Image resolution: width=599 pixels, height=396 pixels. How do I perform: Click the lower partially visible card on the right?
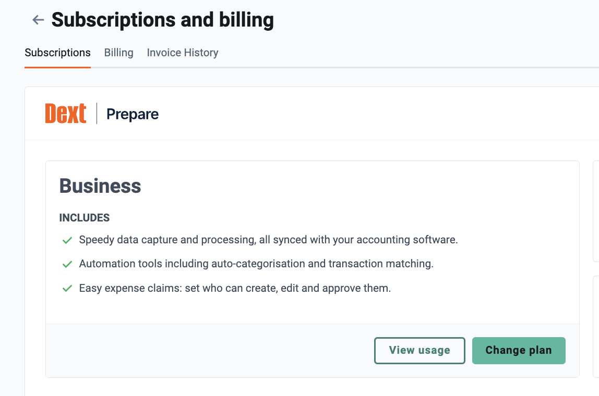click(x=596, y=327)
